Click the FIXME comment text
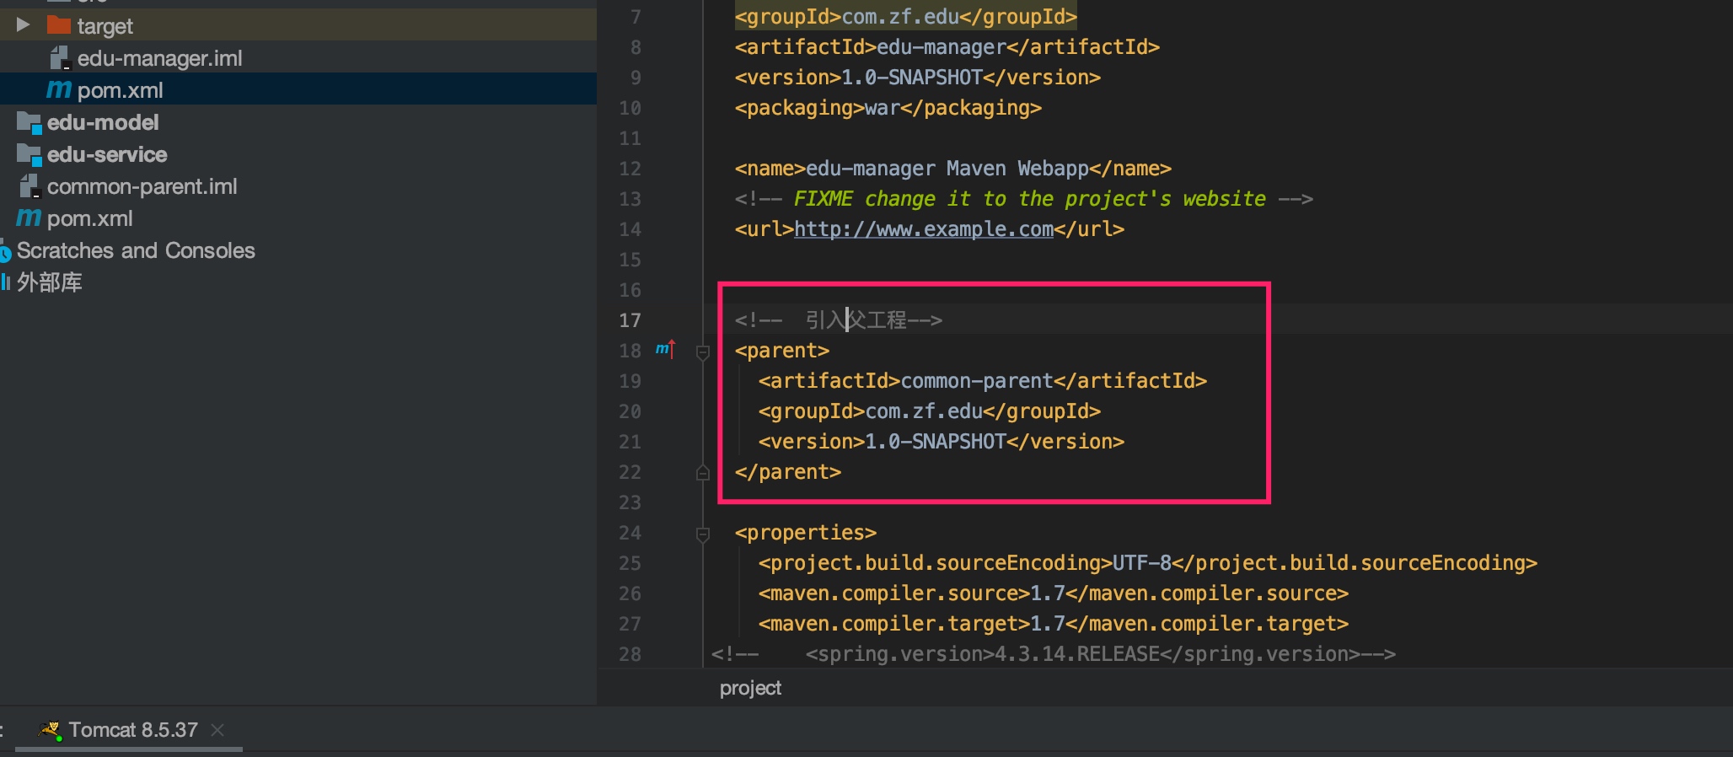1733x757 pixels. [x=1030, y=199]
